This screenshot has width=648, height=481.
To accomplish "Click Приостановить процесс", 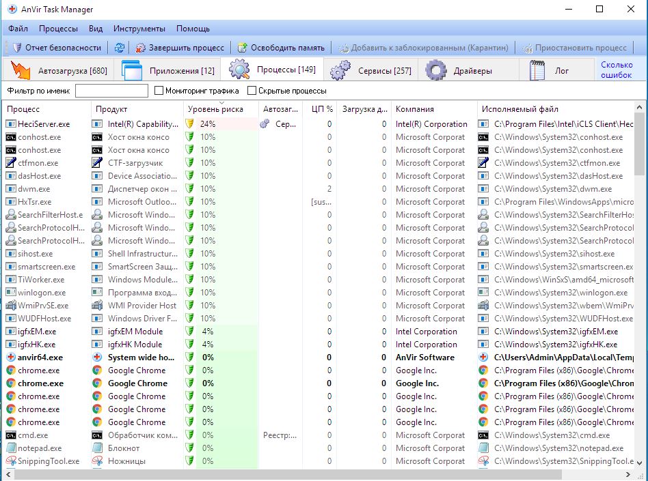I will (x=574, y=48).
